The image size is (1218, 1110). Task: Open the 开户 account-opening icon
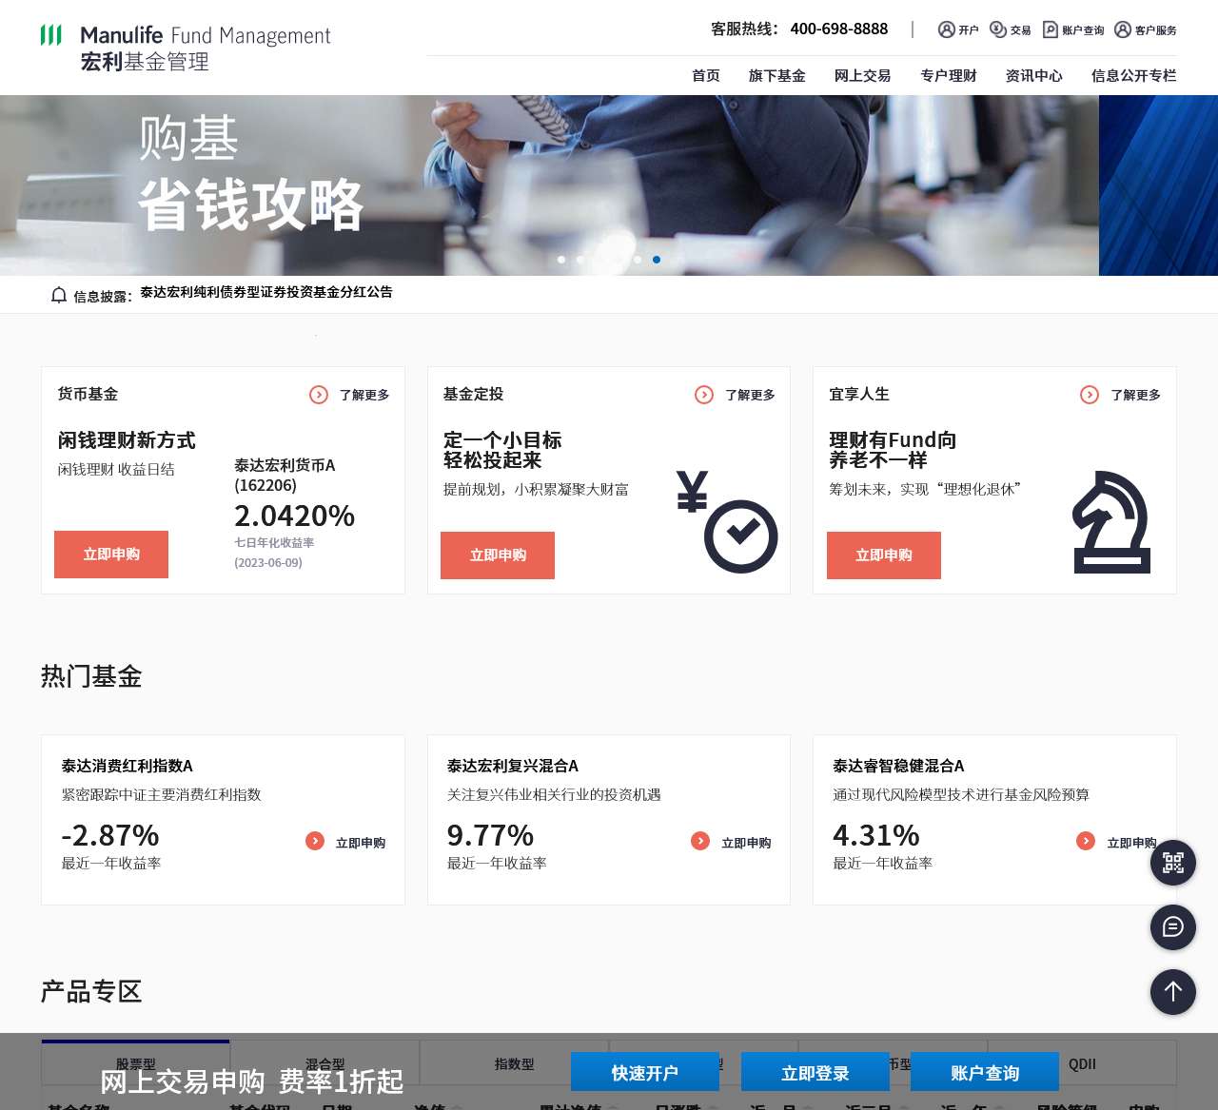pyautogui.click(x=947, y=29)
